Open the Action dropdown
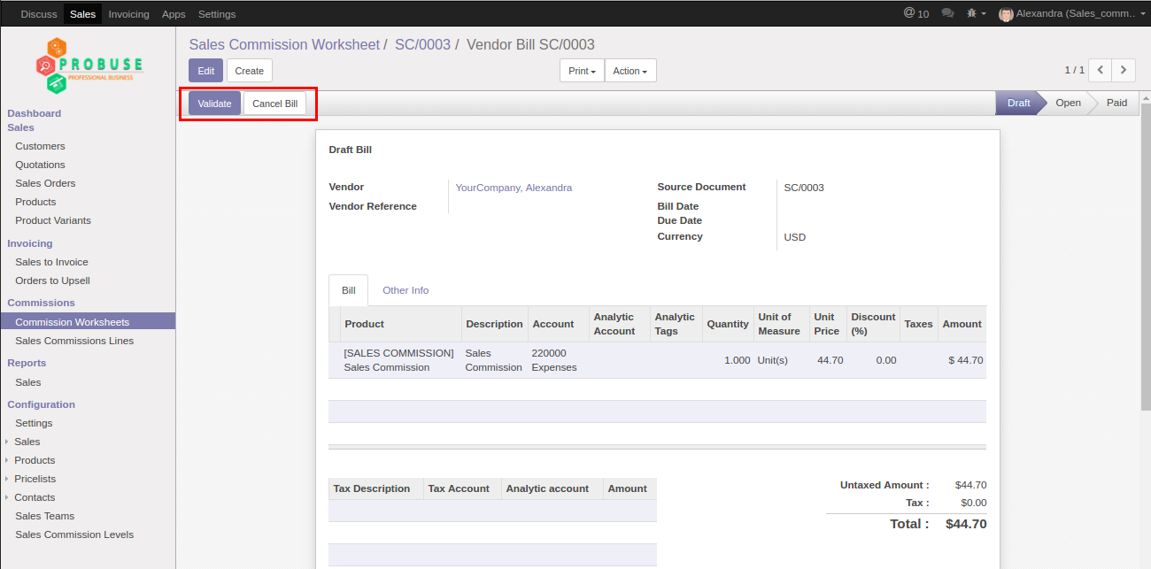This screenshot has width=1151, height=569. (630, 71)
